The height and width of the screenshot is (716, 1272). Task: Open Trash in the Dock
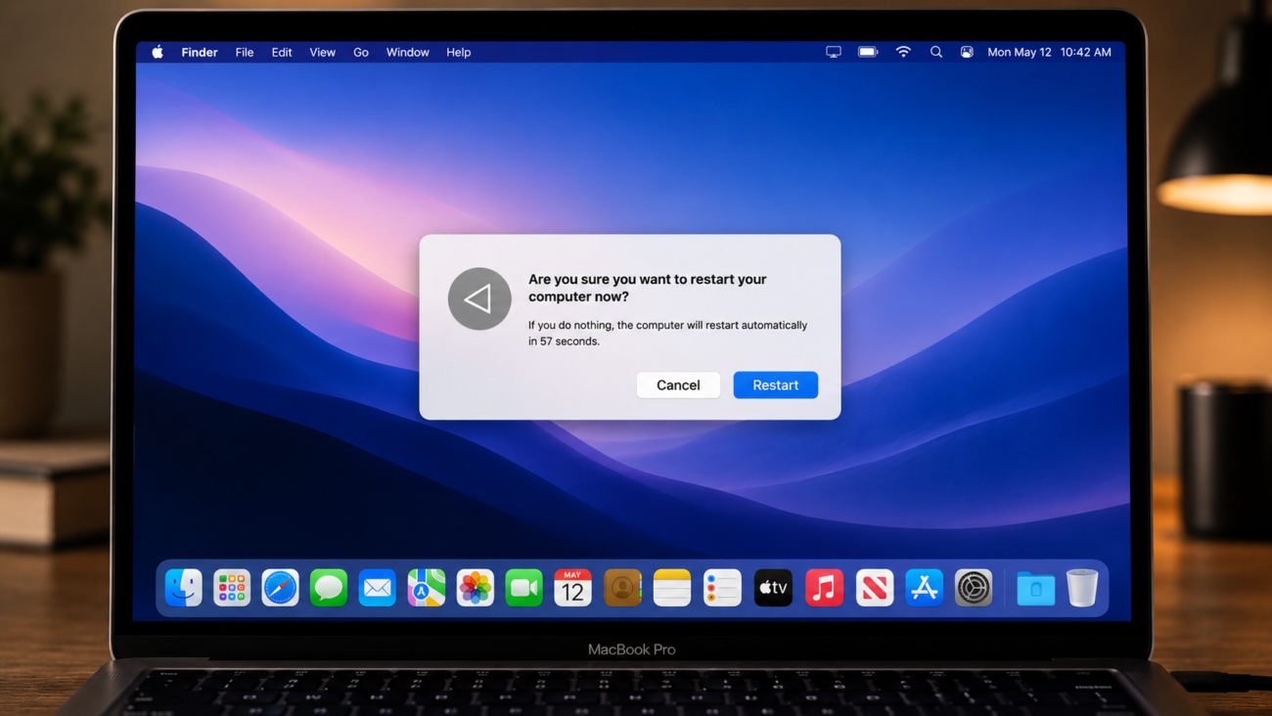pyautogui.click(x=1082, y=588)
